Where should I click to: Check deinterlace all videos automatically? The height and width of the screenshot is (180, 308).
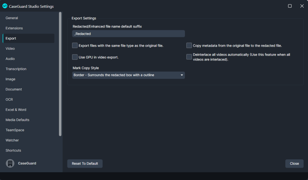[x=189, y=57]
